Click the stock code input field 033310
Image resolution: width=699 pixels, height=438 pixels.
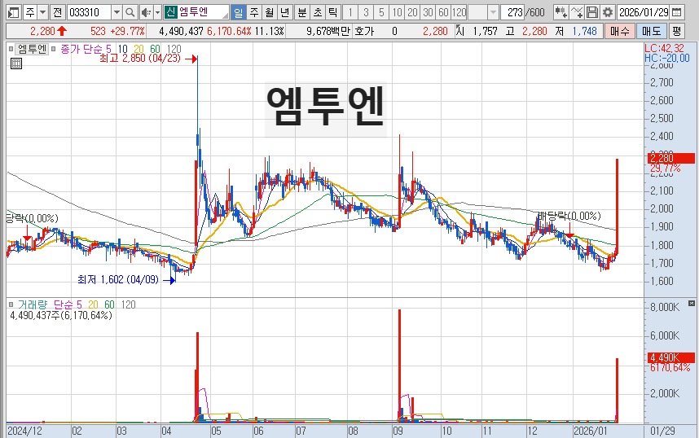[89, 12]
